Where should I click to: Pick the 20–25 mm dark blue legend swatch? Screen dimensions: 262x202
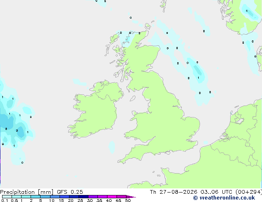[74, 197]
